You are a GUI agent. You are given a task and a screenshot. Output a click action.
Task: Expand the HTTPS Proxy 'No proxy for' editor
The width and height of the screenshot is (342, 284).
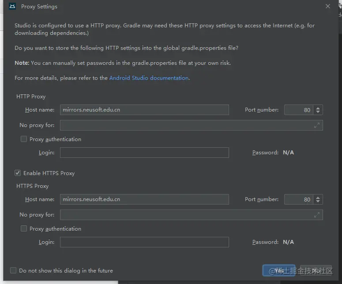[x=317, y=215]
